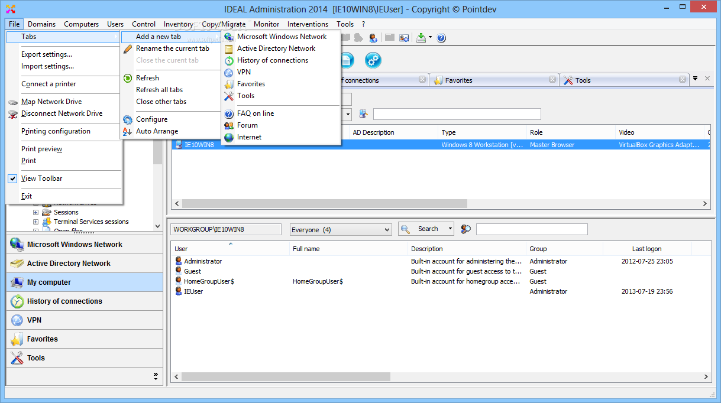This screenshot has height=403, width=721.
Task: Click the blue help question mark toolbar icon
Action: click(441, 38)
